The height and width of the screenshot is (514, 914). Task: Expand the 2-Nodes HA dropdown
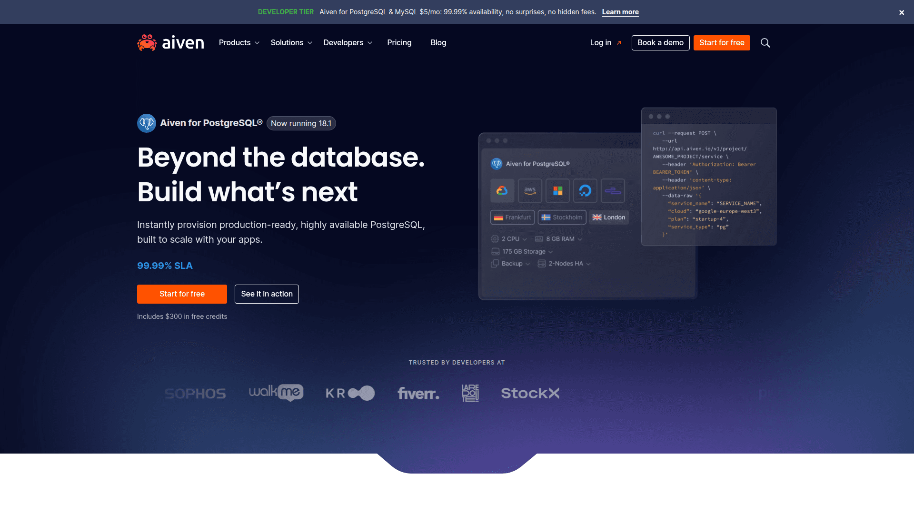pyautogui.click(x=564, y=263)
